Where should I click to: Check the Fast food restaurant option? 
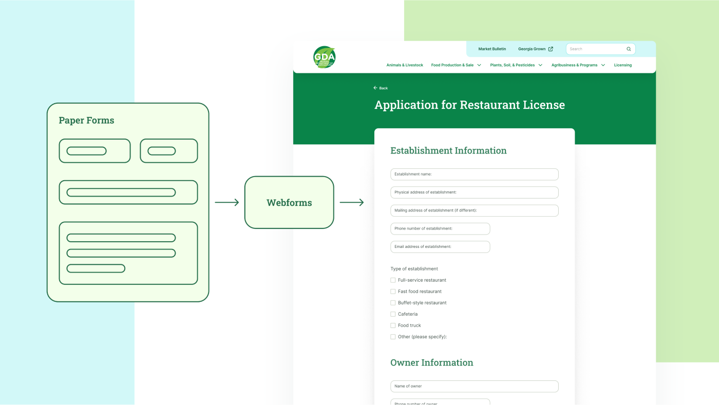(392, 291)
